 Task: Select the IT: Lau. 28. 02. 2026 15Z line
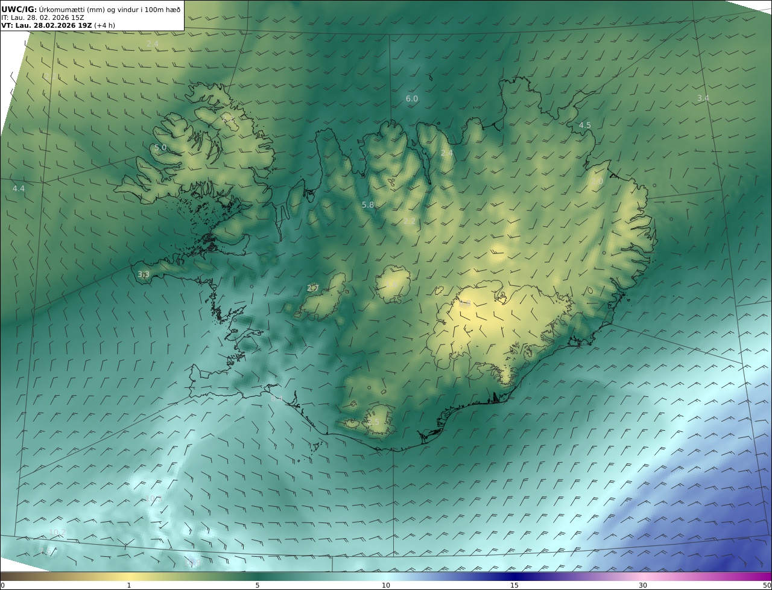pyautogui.click(x=43, y=18)
